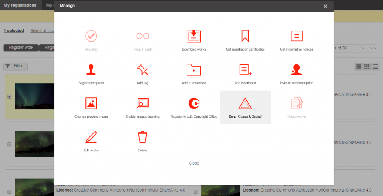Screen dimensions: 383x196
Task: Select the Registration proof stamp icon
Action: click(91, 70)
